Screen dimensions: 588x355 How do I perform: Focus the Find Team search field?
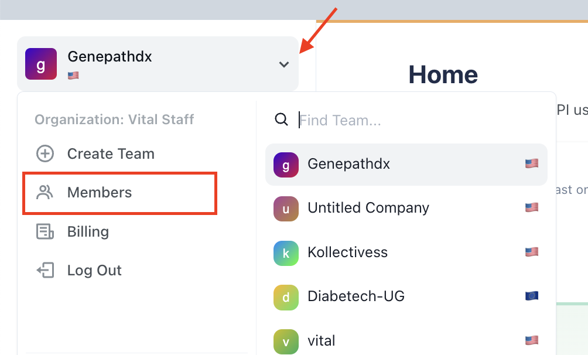[410, 120]
